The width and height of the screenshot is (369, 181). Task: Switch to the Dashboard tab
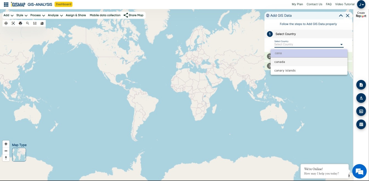click(63, 4)
